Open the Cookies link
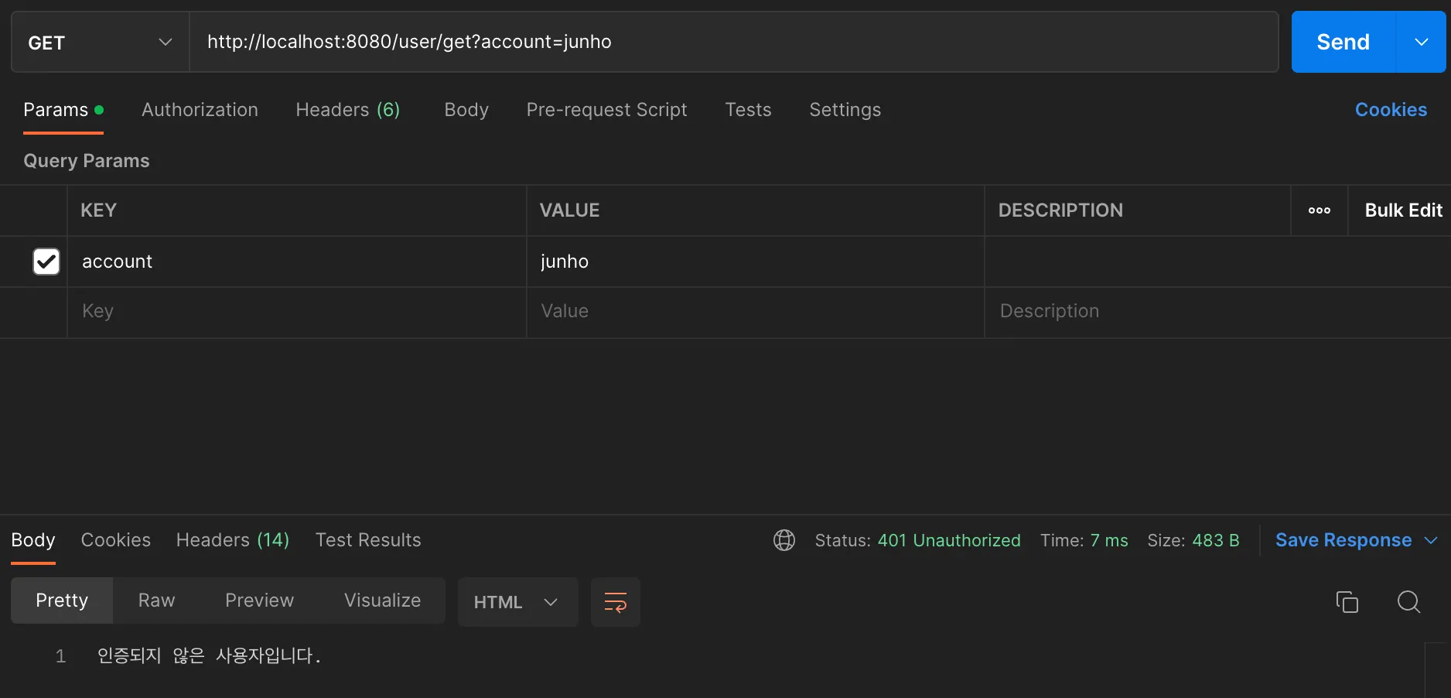The height and width of the screenshot is (698, 1451). [x=1390, y=110]
